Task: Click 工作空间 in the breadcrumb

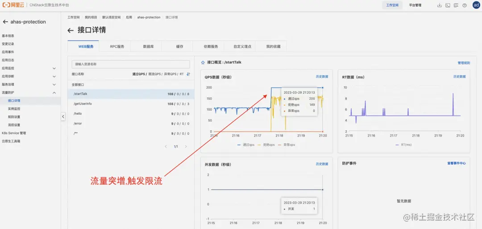Action: [x=74, y=17]
